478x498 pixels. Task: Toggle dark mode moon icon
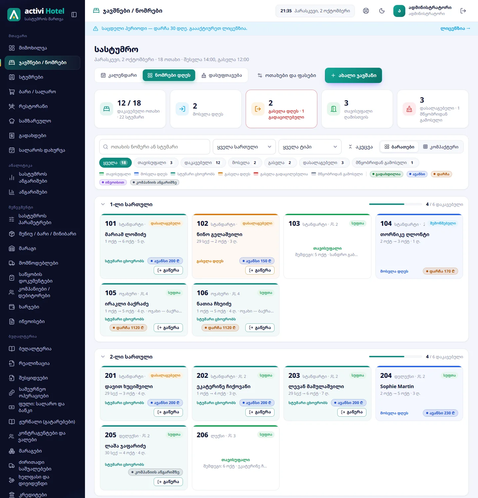[382, 11]
